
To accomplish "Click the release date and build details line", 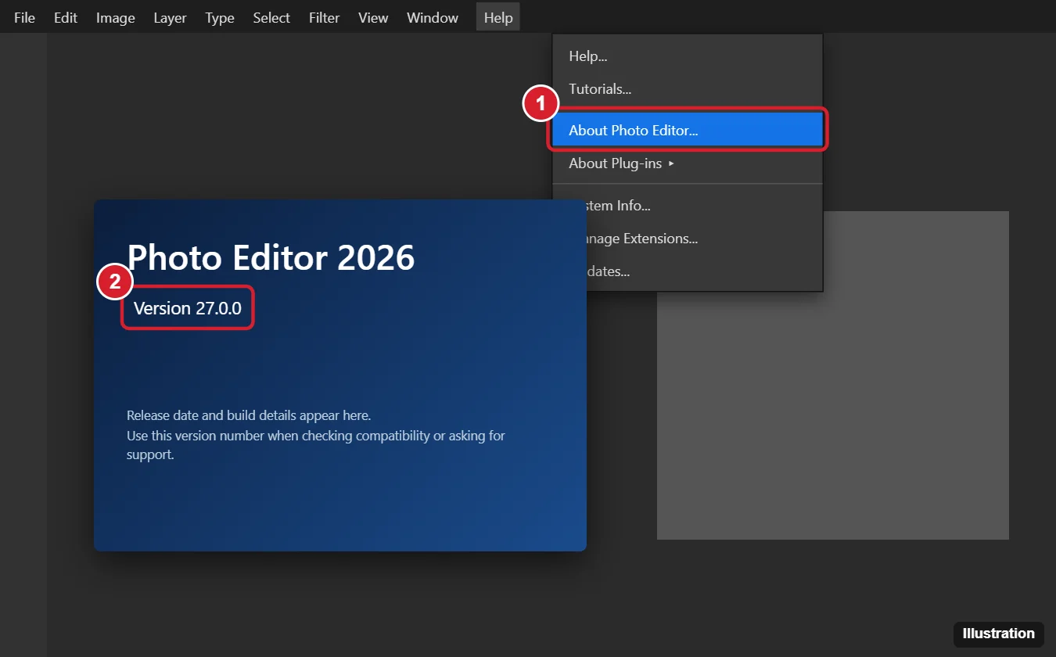I will click(x=249, y=415).
